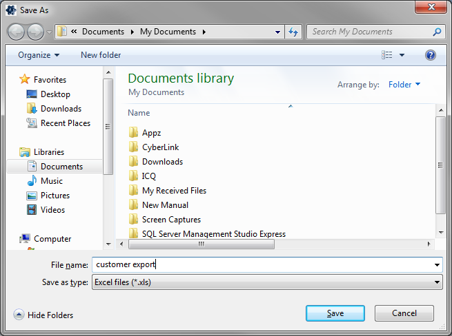Click the refresh icon beside address bar
The width and height of the screenshot is (452, 336).
pos(293,32)
